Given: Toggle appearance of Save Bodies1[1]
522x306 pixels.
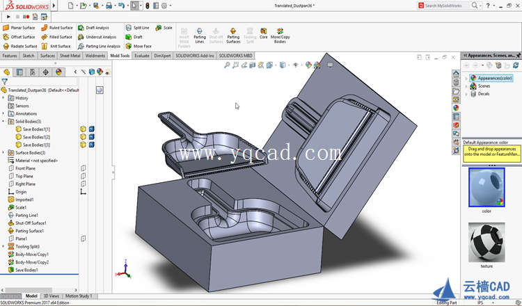Looking at the screenshot, I should coord(92,129).
